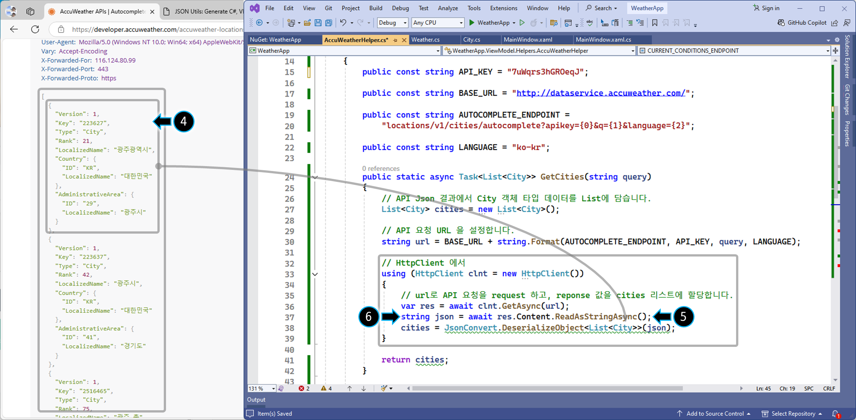Open the Extensions menu

pos(503,8)
